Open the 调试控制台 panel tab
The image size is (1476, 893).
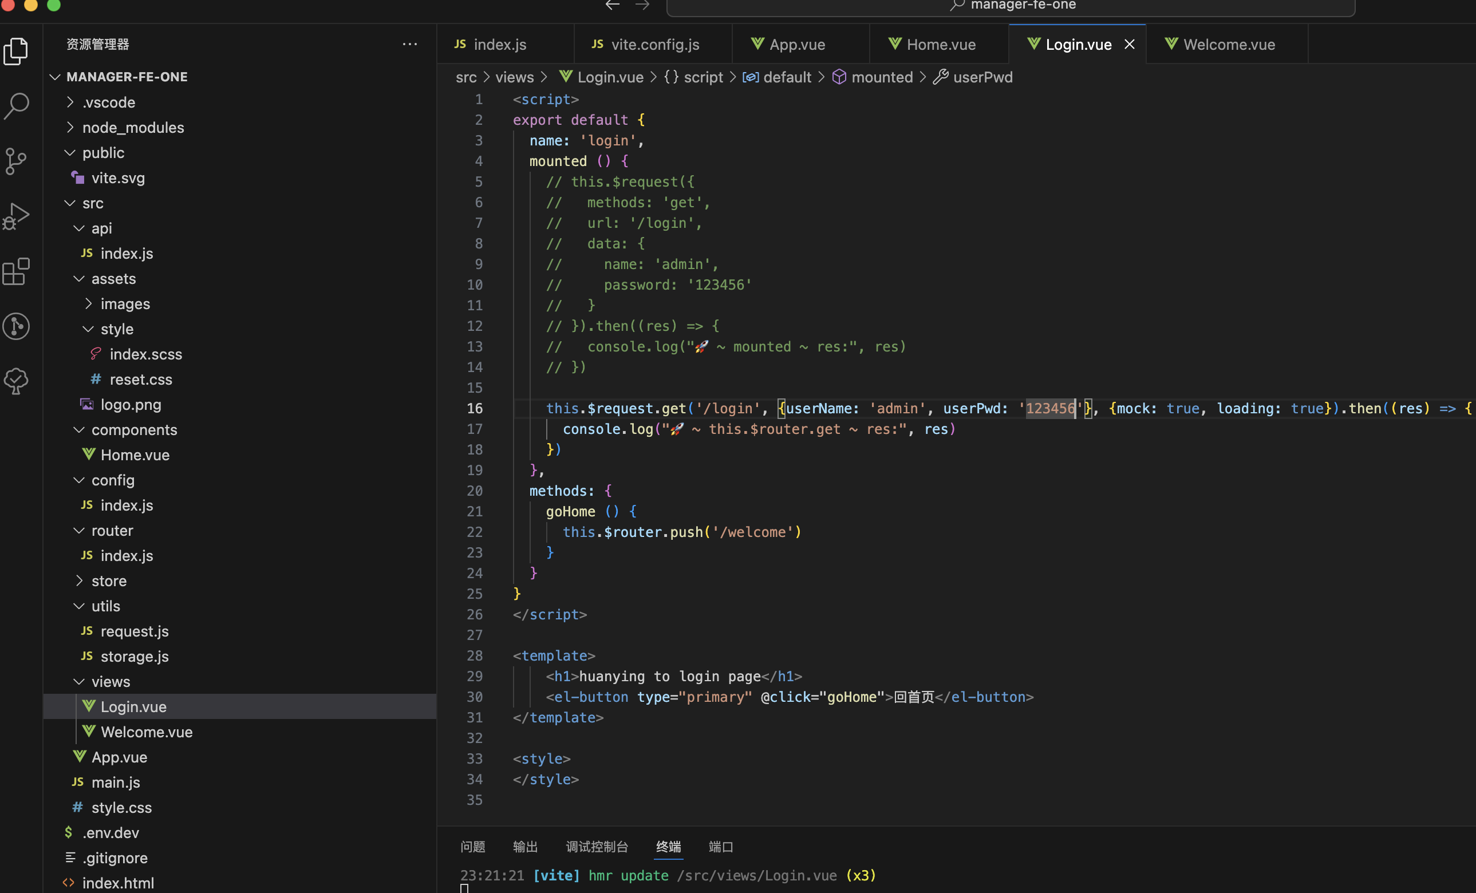(x=597, y=846)
